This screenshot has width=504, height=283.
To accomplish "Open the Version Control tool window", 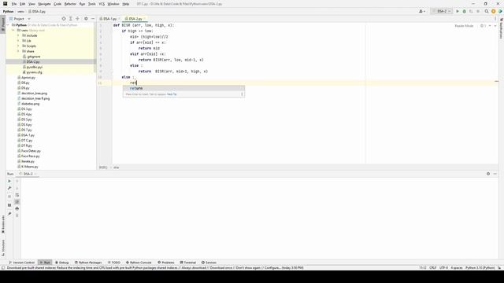I will point(21,263).
